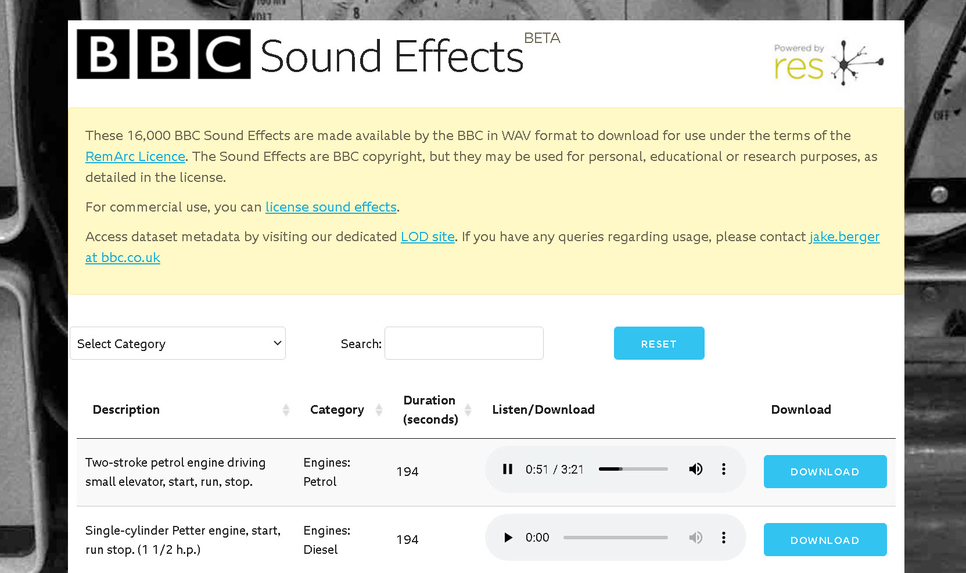Sort table by Duration column

pyautogui.click(x=468, y=410)
